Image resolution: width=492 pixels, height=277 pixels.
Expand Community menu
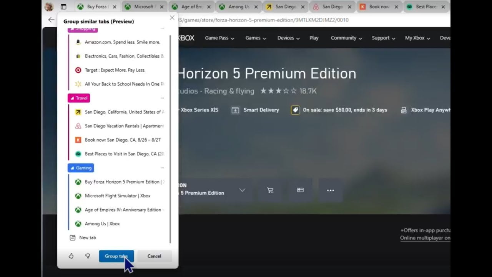point(346,38)
